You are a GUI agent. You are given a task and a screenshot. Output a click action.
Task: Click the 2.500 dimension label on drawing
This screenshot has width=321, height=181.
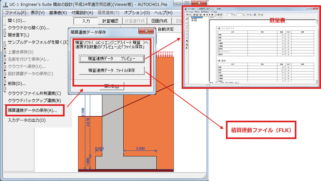(x=140, y=149)
